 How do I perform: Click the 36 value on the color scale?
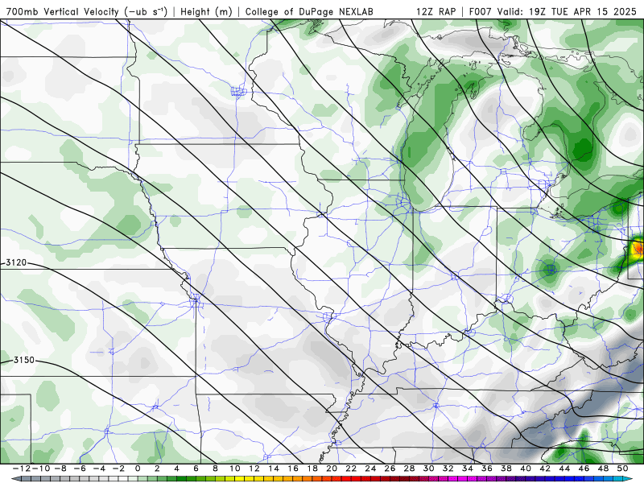(487, 469)
